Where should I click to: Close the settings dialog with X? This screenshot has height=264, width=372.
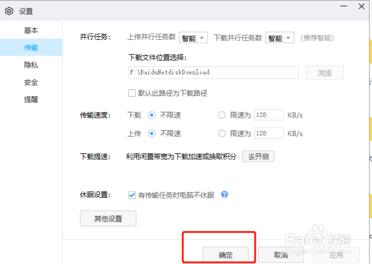(361, 6)
